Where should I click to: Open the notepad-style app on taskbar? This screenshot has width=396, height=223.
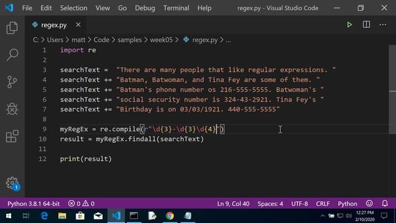[187, 216]
